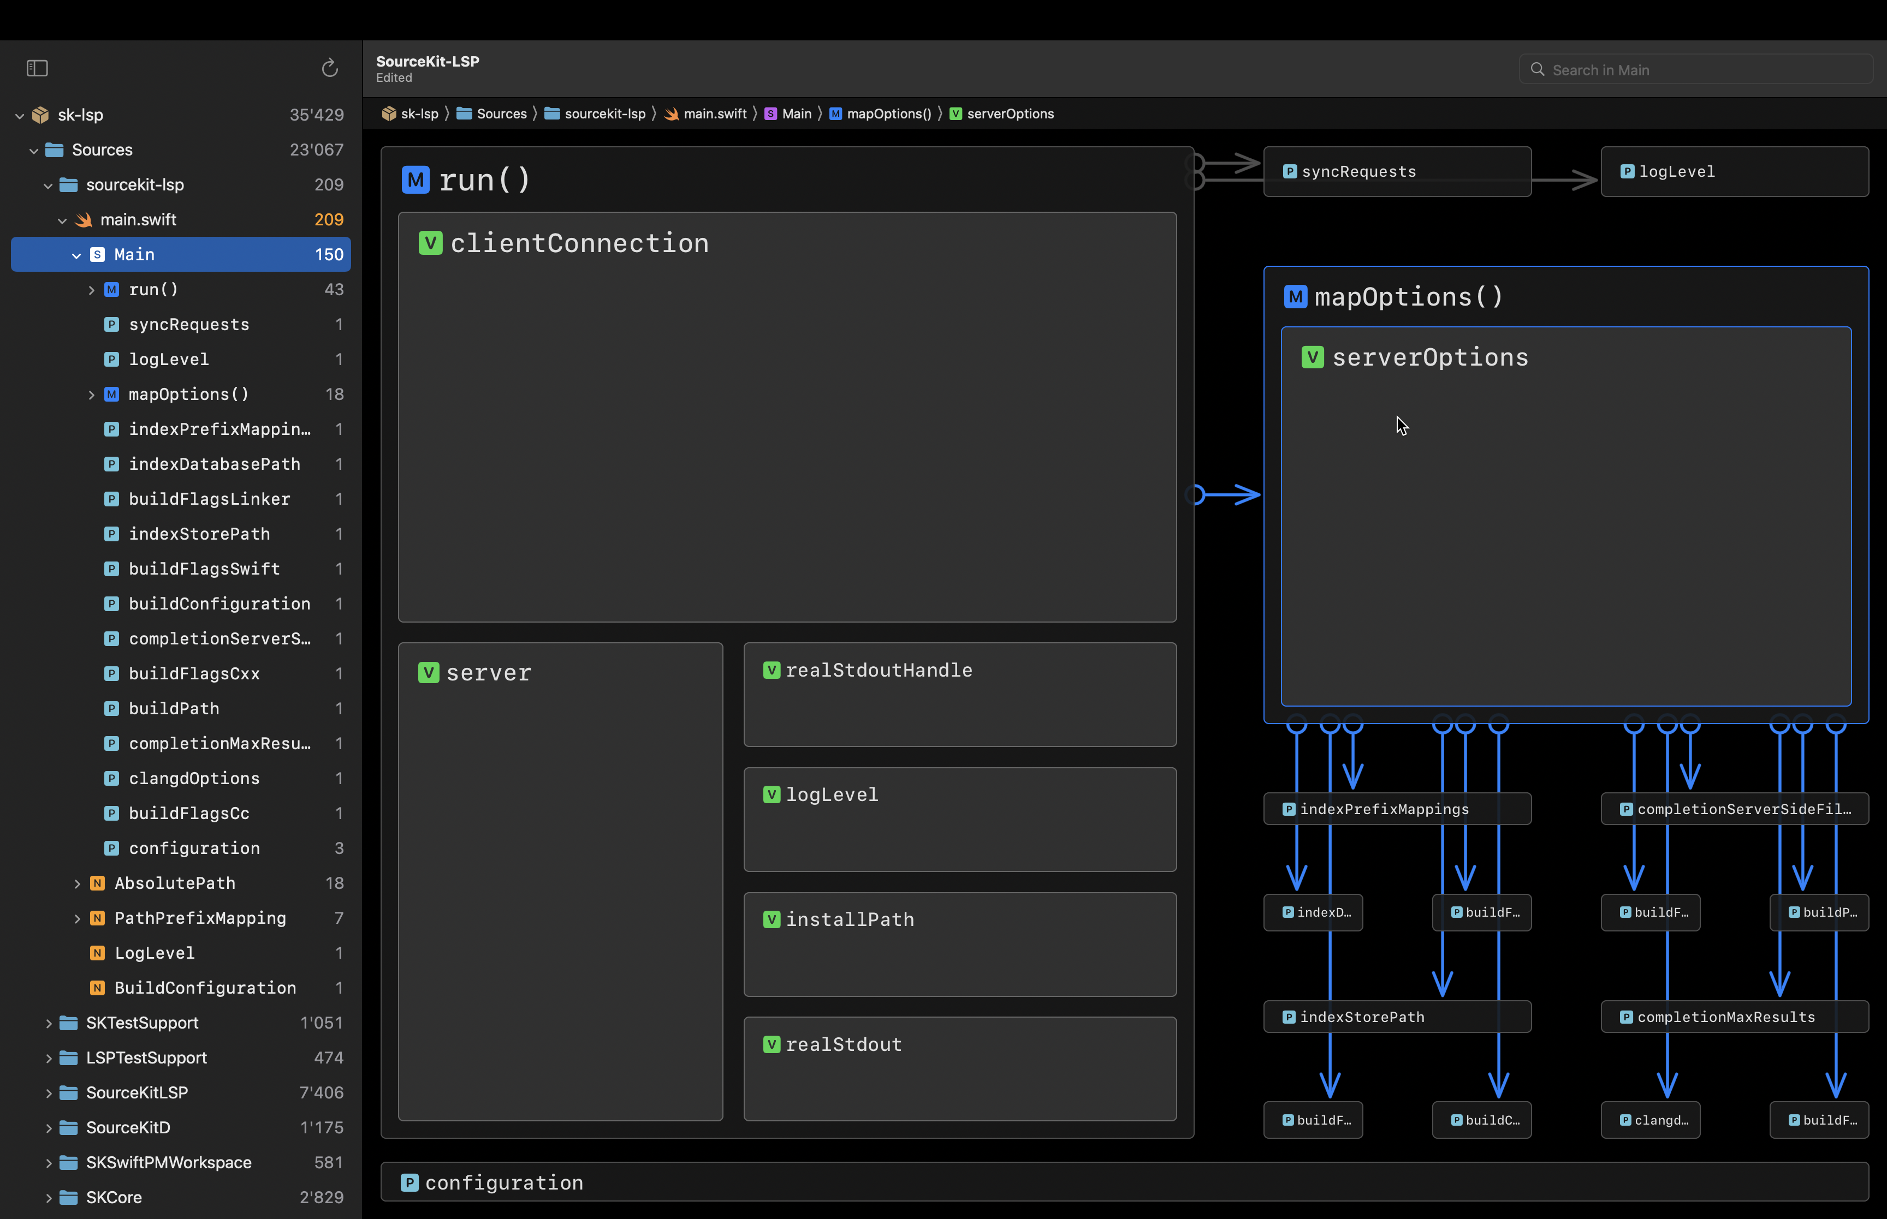Expand the SourceKitD folder
1887x1219 pixels.
(48, 1127)
